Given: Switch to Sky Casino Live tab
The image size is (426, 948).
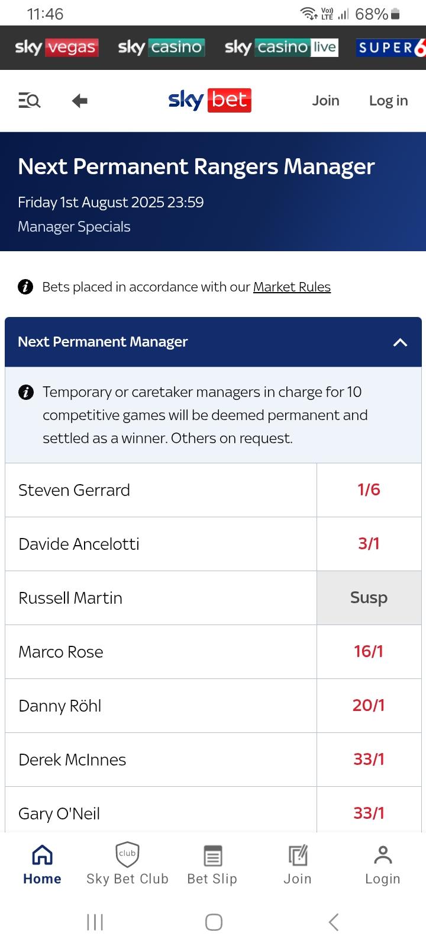Looking at the screenshot, I should pyautogui.click(x=282, y=47).
